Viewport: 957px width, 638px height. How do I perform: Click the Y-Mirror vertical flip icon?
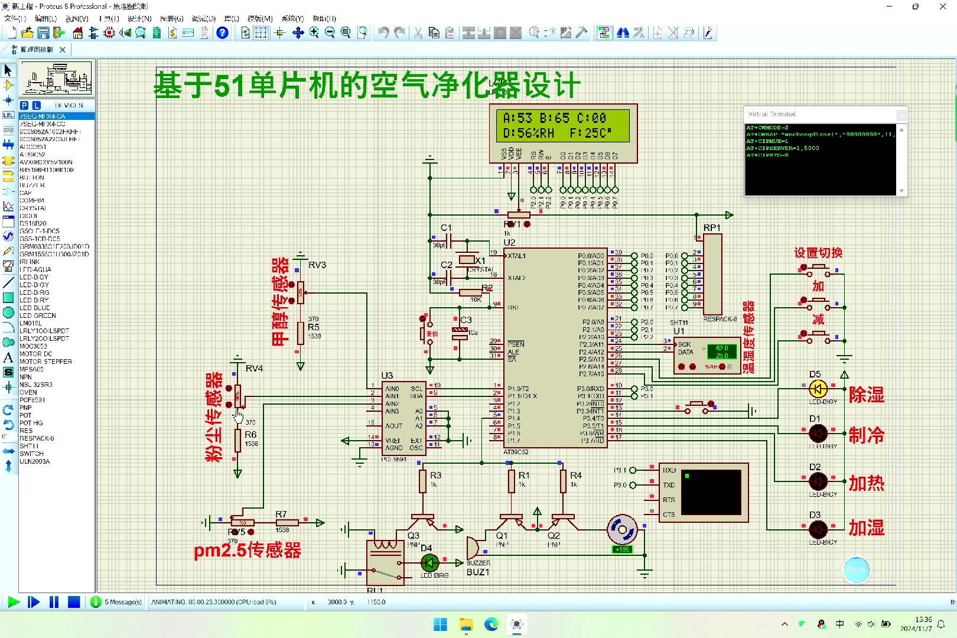tap(8, 466)
